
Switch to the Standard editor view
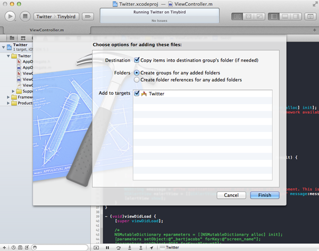point(237,16)
